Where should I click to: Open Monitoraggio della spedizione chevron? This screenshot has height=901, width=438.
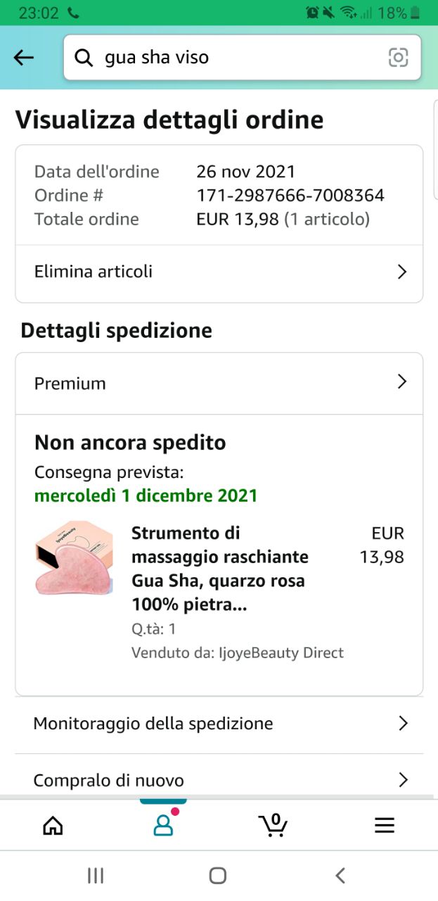click(x=403, y=723)
